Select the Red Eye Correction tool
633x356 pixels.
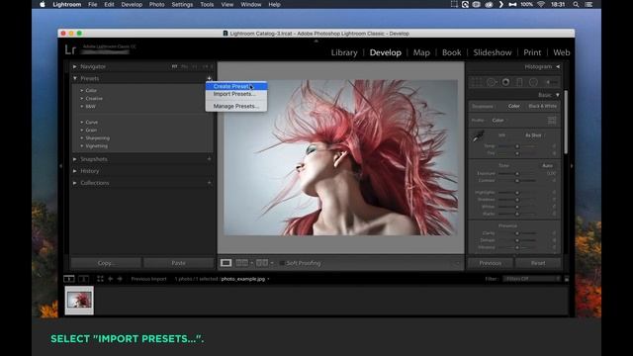click(x=505, y=82)
